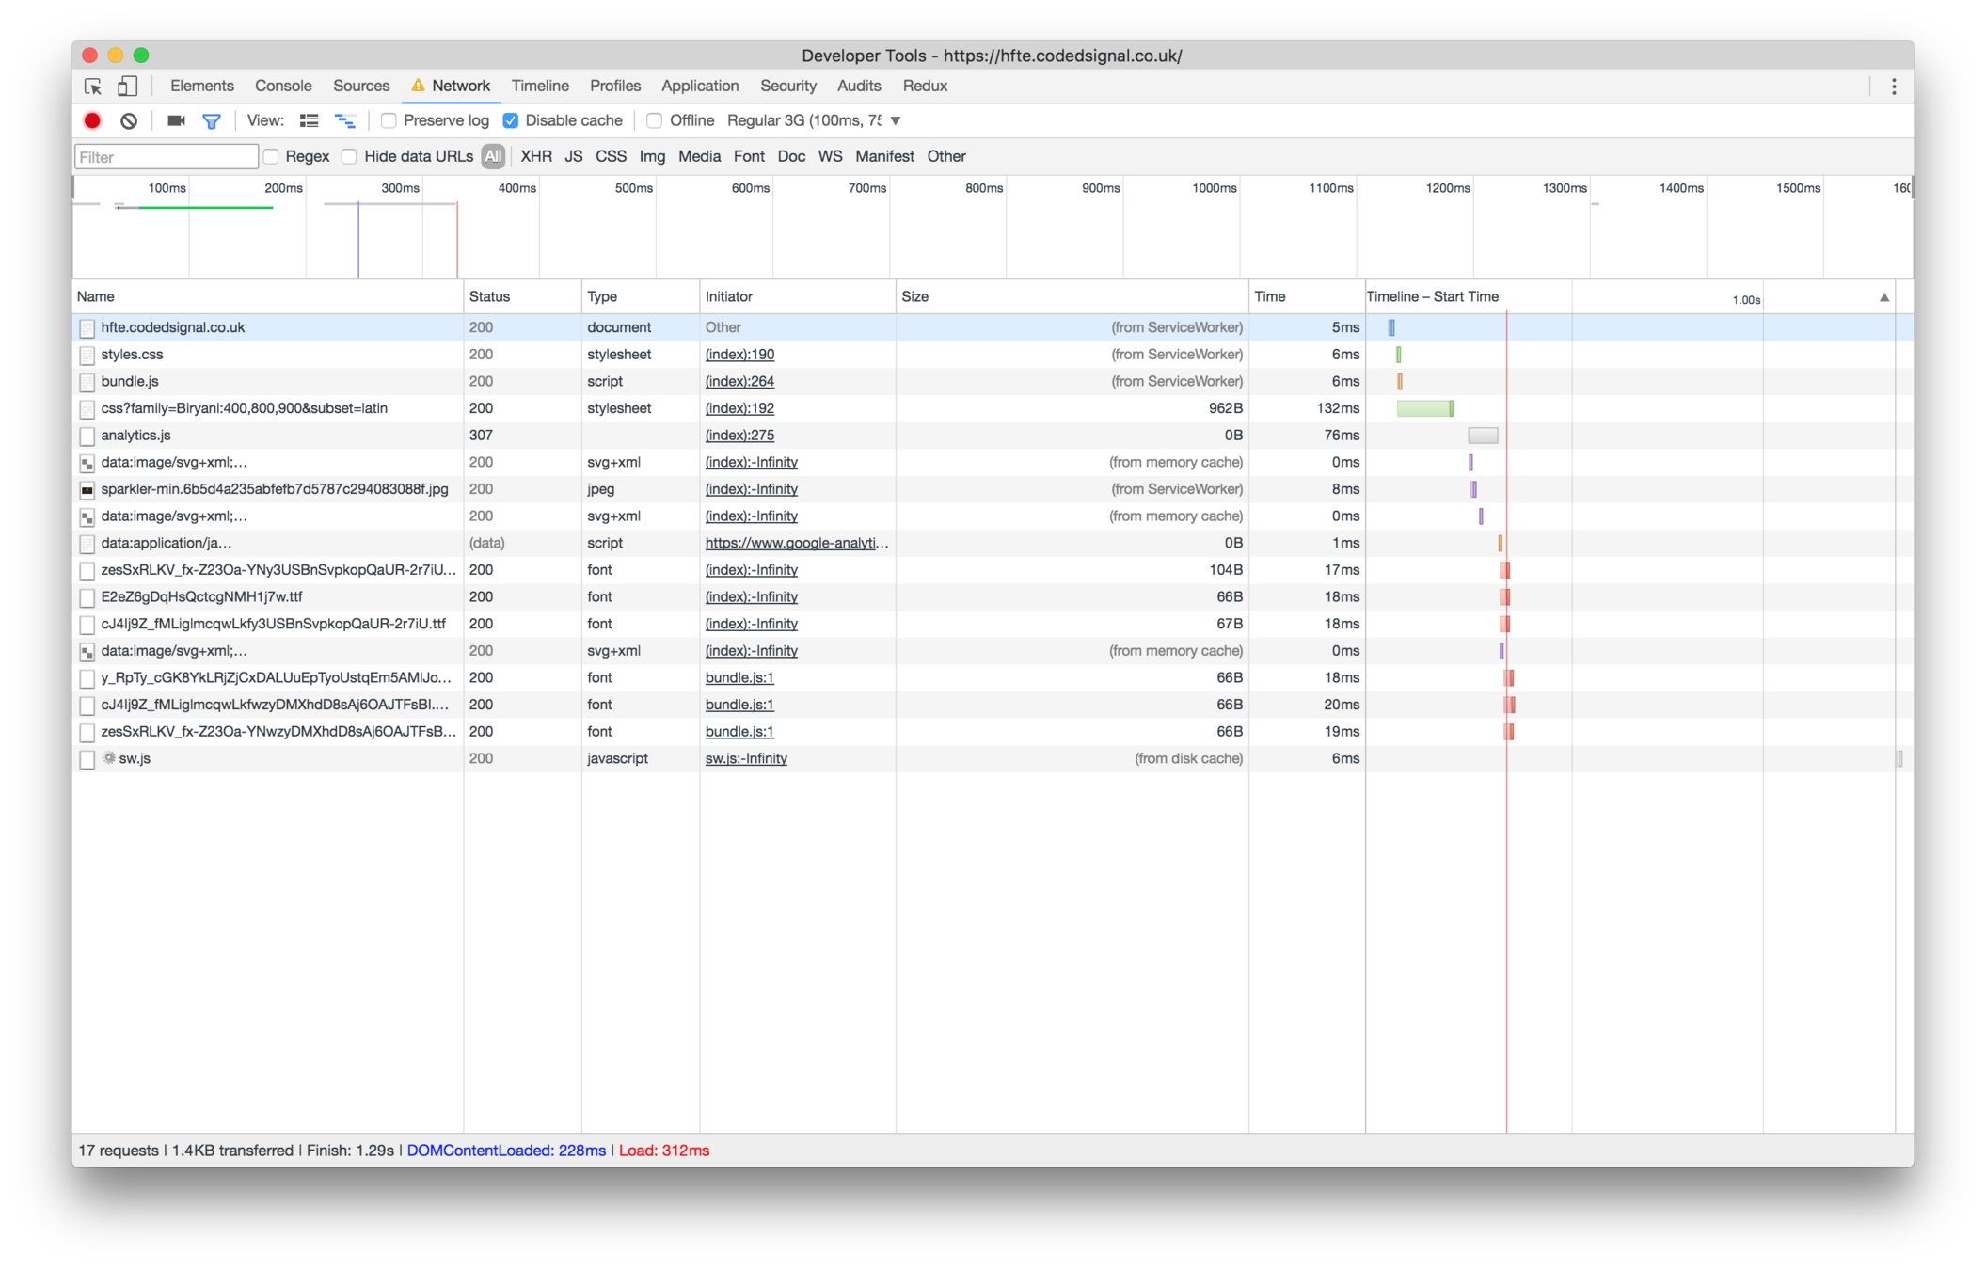
Task: Clear the network log with the clear icon
Action: [x=129, y=120]
